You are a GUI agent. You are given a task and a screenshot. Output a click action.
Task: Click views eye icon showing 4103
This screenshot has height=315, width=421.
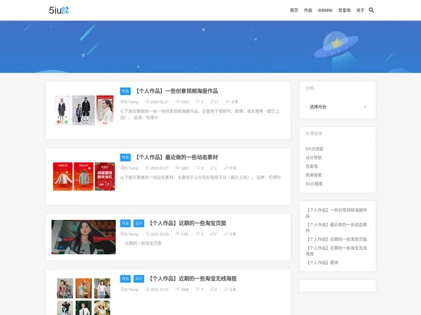[x=178, y=101]
